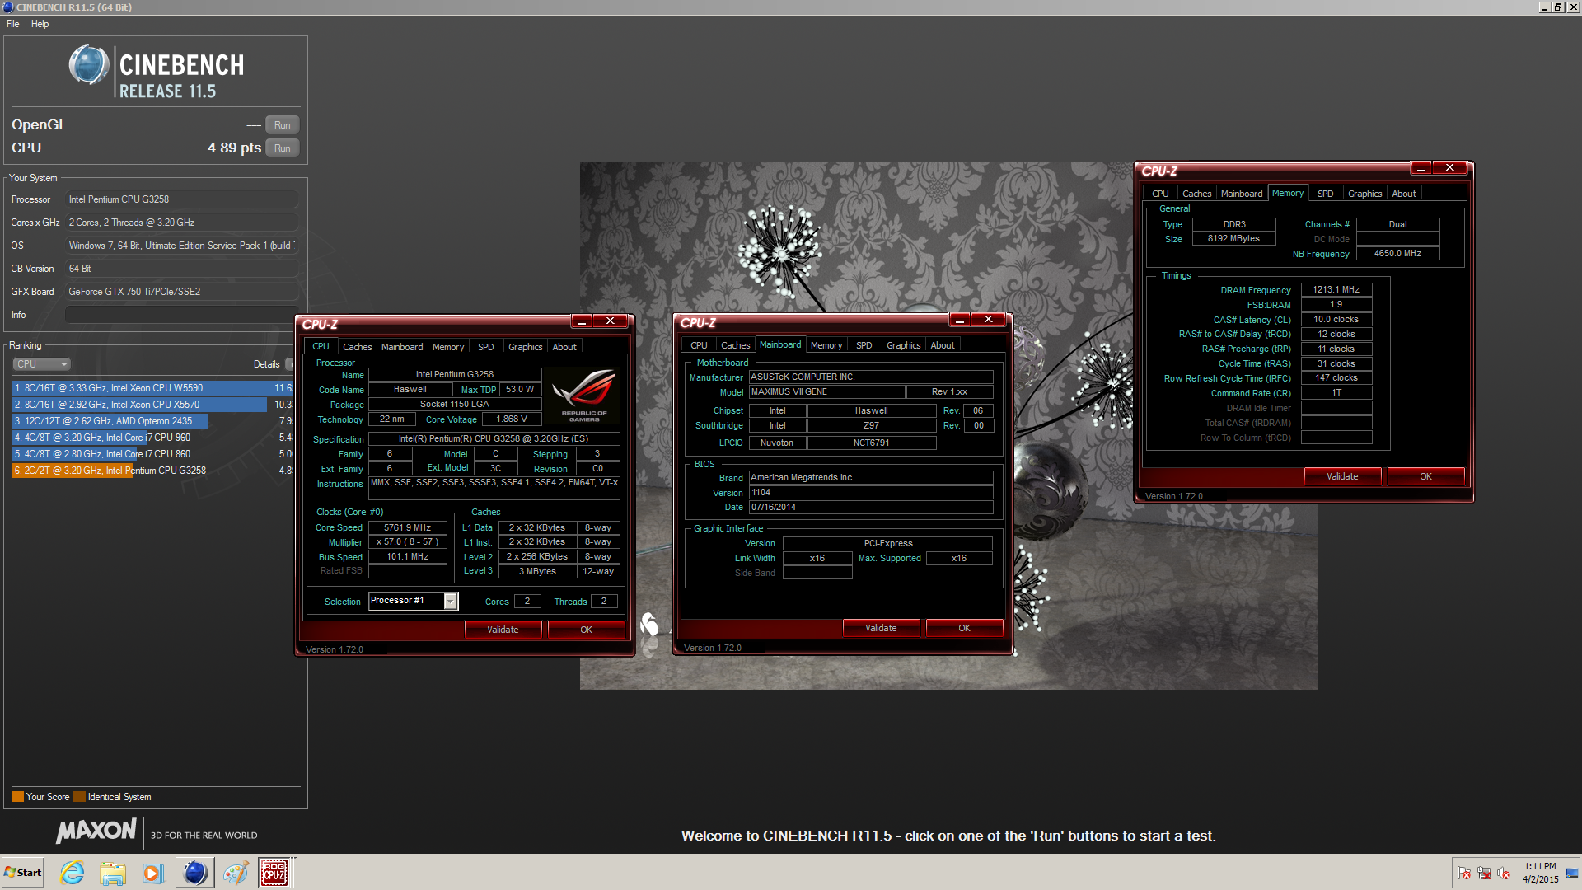This screenshot has width=1582, height=890.
Task: Click the taskbar clock
Action: [x=1540, y=873]
